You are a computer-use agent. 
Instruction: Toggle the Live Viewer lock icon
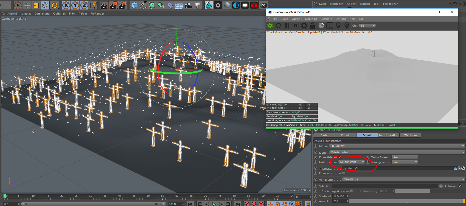(x=312, y=26)
